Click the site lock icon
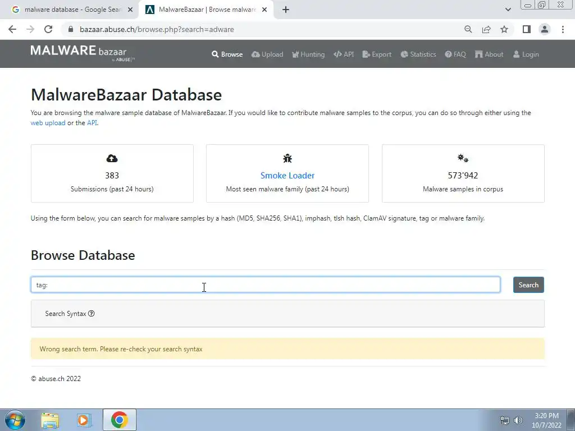Screen dimensions: 575x431 71,29
